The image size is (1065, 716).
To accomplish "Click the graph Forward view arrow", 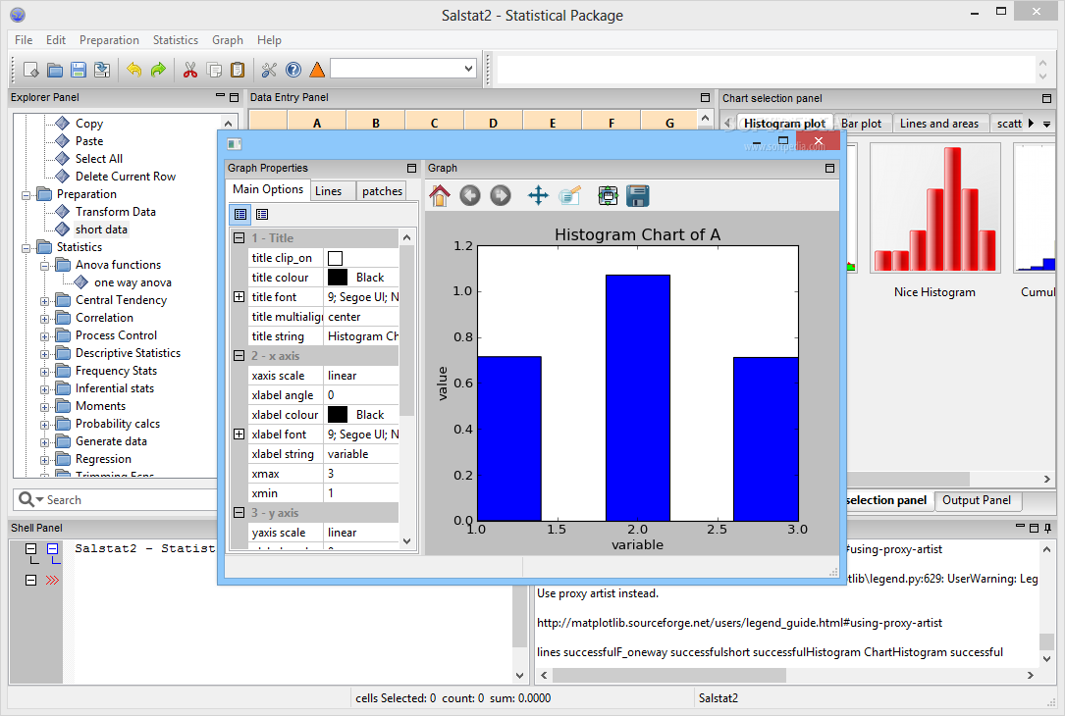I will pyautogui.click(x=501, y=196).
